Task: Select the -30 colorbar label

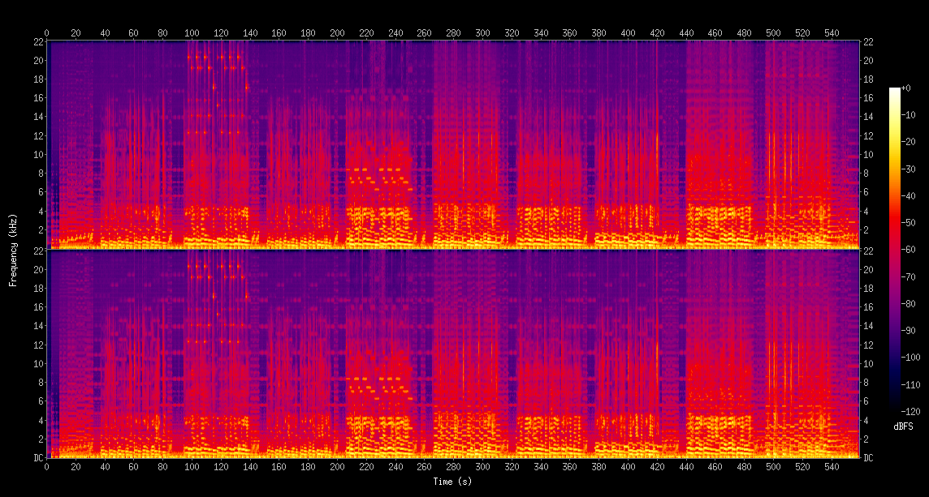Action: coord(908,169)
